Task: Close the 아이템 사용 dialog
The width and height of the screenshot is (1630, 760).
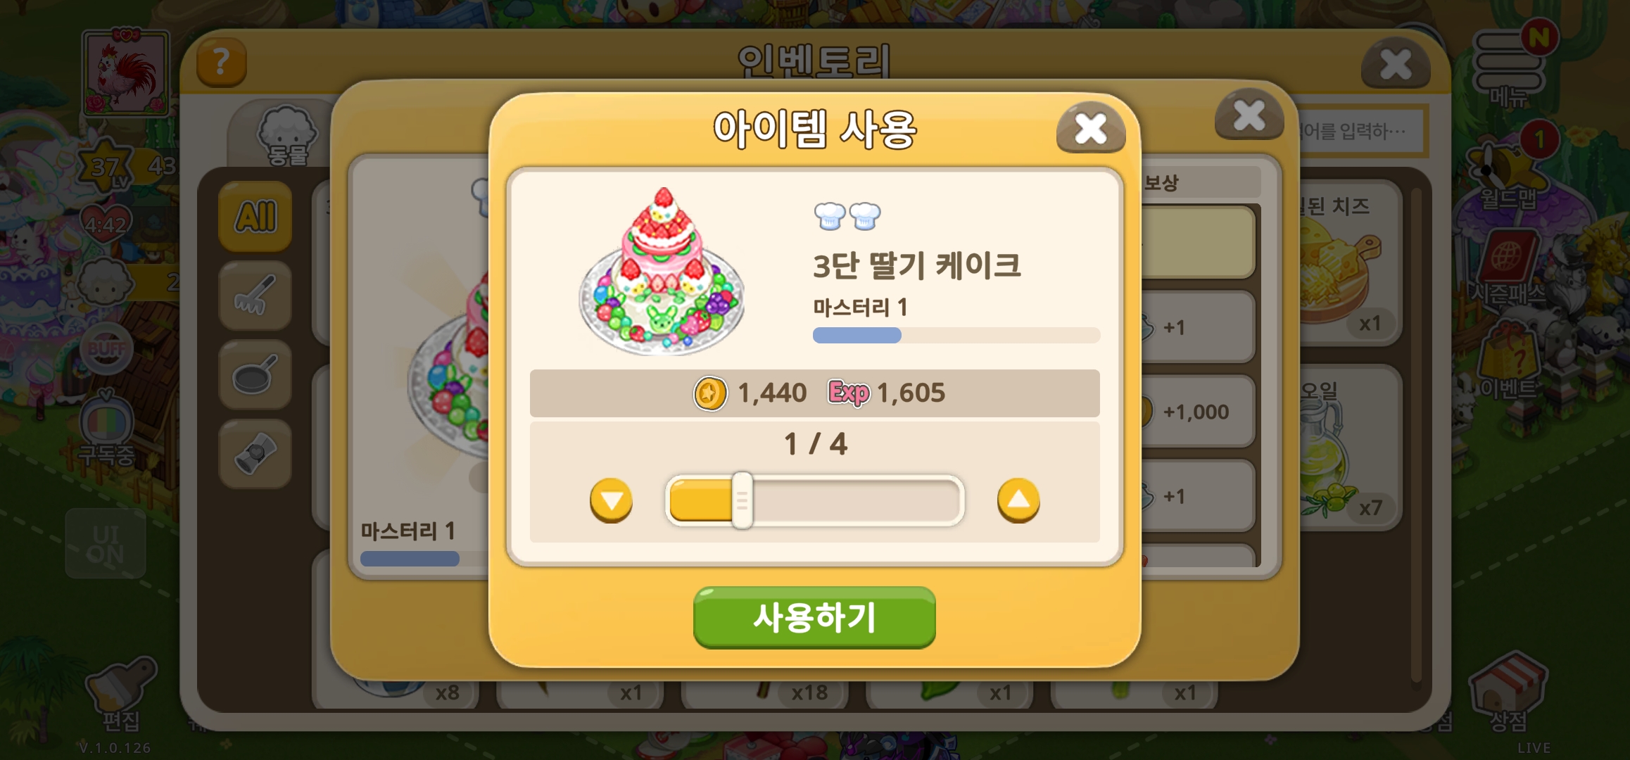Action: click(1090, 127)
